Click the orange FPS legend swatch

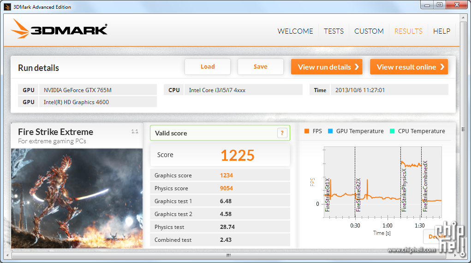(x=307, y=131)
